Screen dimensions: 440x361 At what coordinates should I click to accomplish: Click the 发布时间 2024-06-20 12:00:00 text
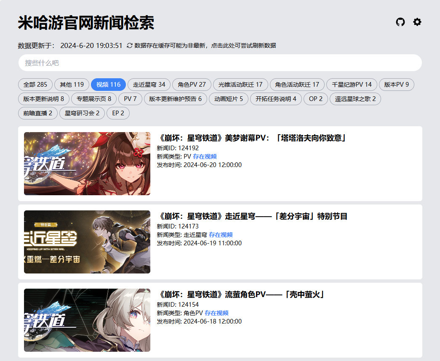199,165
